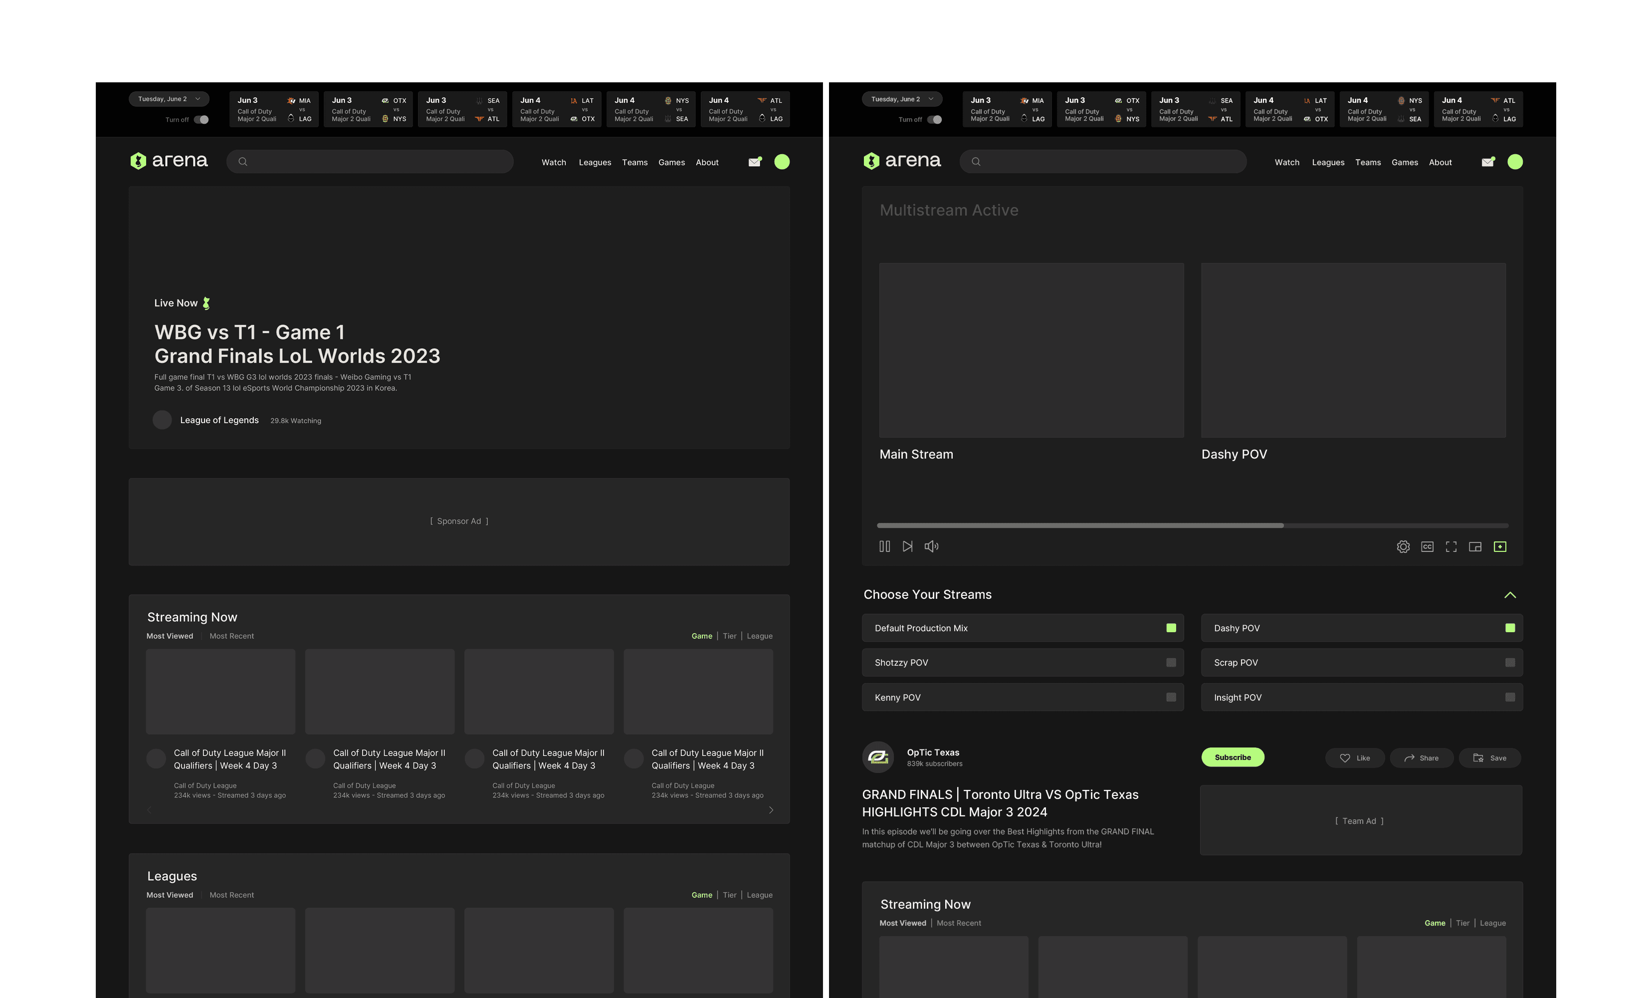
Task: Uncheck Default Production Mix stream
Action: tap(1171, 628)
